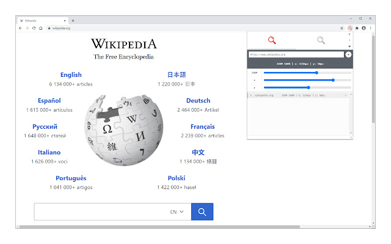Click the wikipedia.org address bar
Viewport: 391px width, 244px height.
192,28
